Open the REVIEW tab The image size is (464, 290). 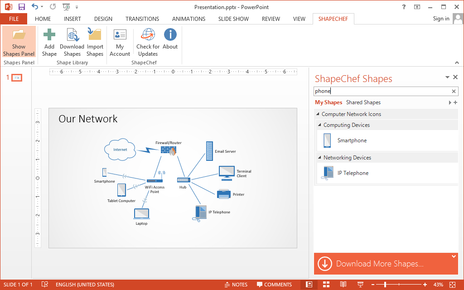pos(271,19)
